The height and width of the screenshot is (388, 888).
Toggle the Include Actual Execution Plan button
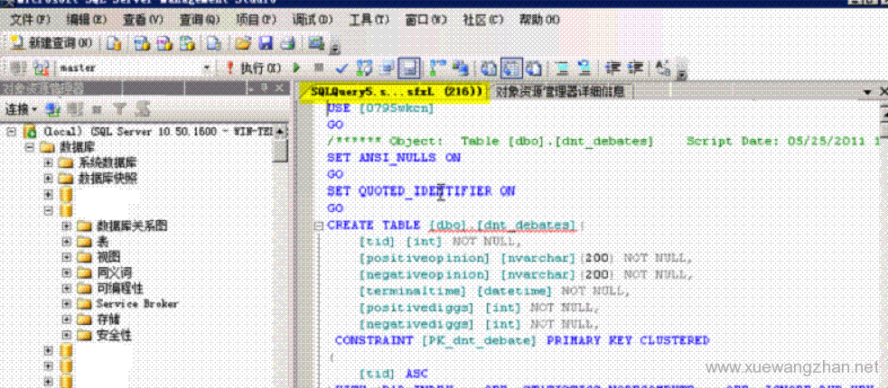(x=437, y=68)
